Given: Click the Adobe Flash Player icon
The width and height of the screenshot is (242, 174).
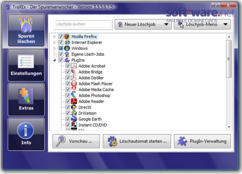Looking at the screenshot, I should 74,84.
